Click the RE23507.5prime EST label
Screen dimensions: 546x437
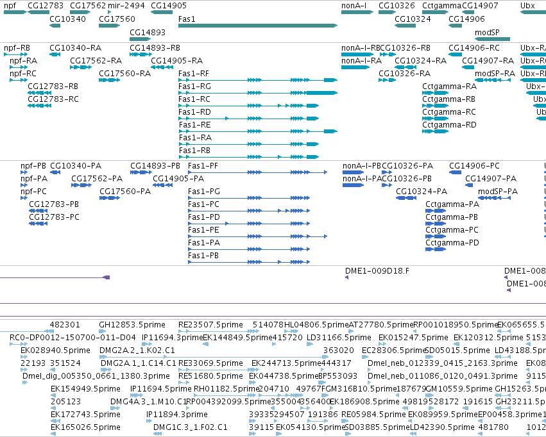(210, 325)
